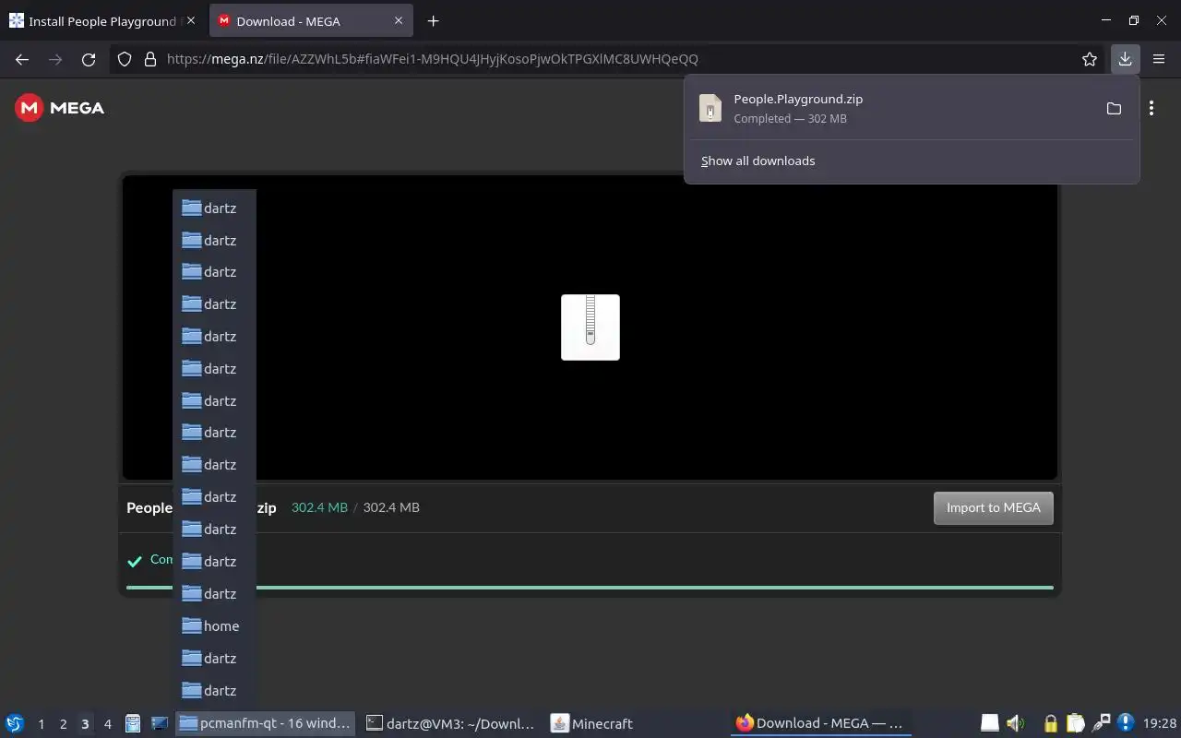1181x738 pixels.
Task: Click the Completed — 302 MB status text
Action: click(790, 118)
